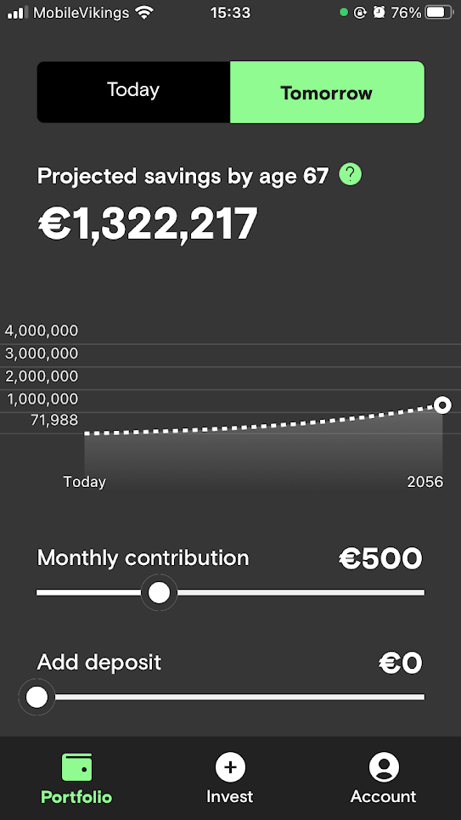Tap the cellular signal bars icon
461x820 pixels.
pyautogui.click(x=18, y=12)
